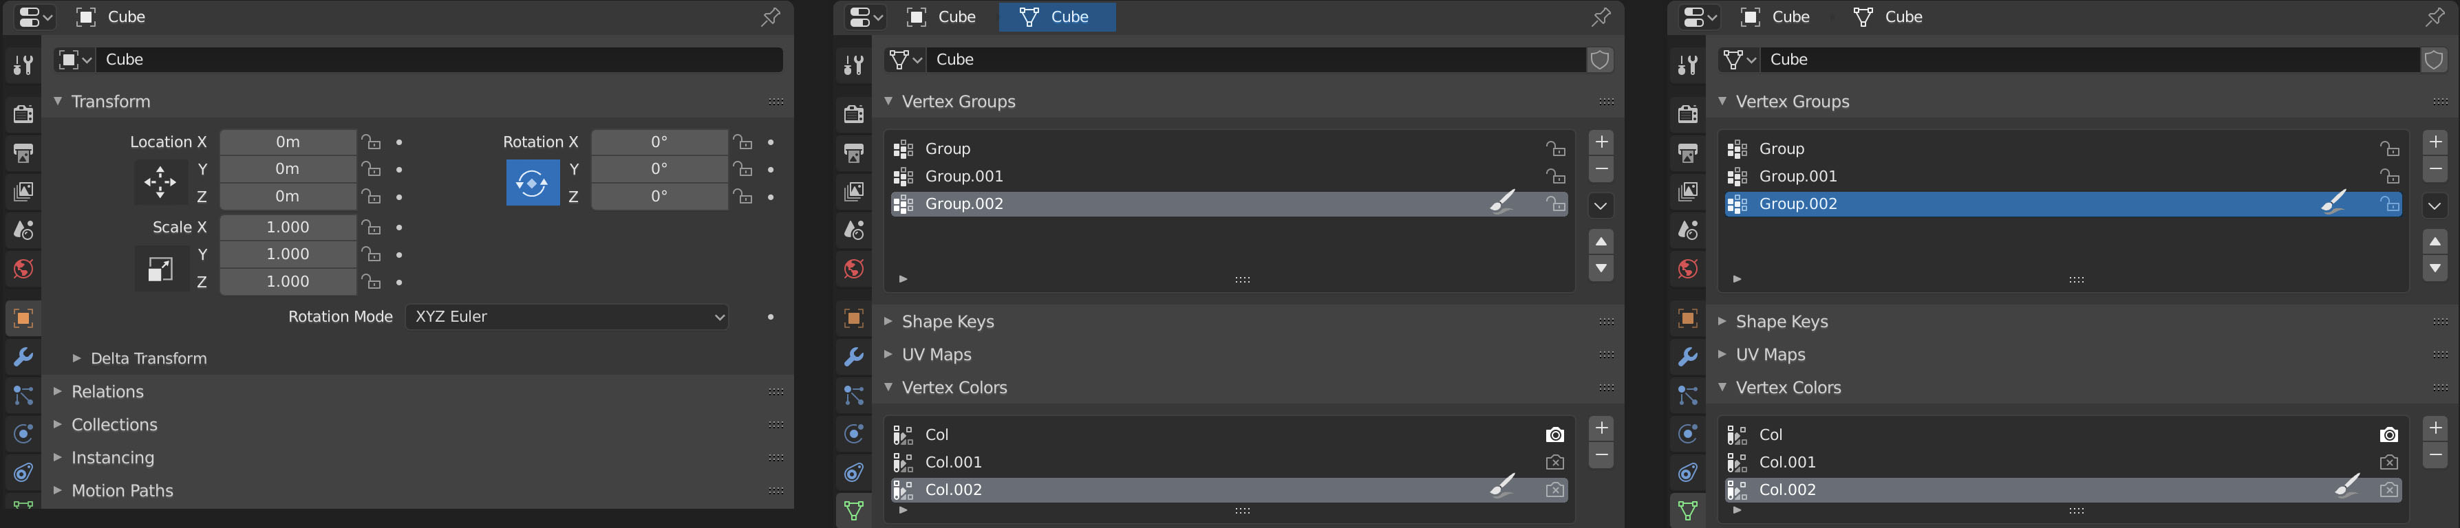Open the Rotation Mode XYZ Euler dropdown
2460x528 pixels.
567,317
